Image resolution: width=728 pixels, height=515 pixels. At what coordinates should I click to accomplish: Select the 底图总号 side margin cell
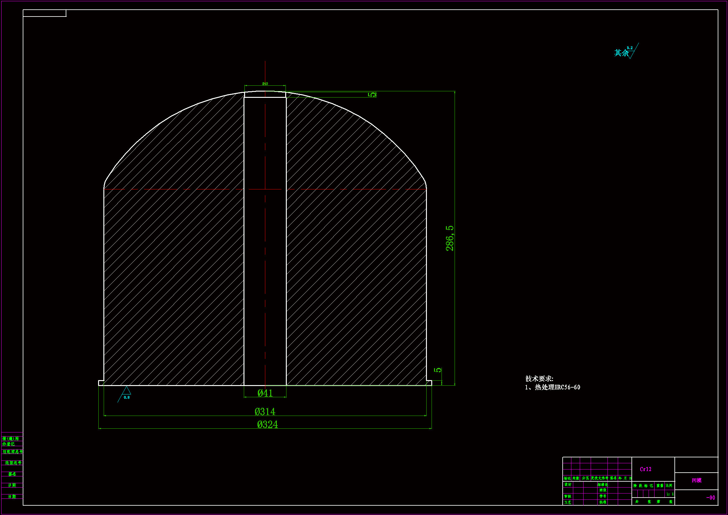pyautogui.click(x=13, y=463)
